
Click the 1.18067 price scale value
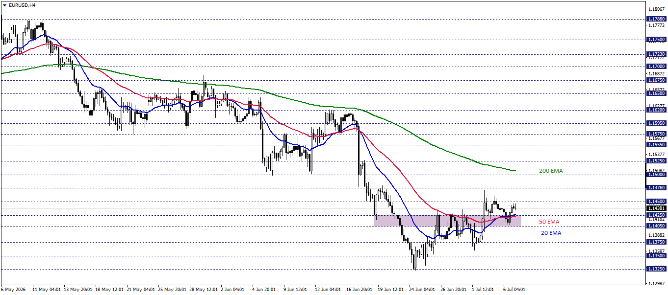point(656,9)
